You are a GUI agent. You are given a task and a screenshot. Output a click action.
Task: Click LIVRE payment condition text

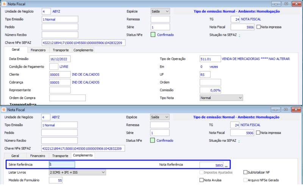[64, 67]
